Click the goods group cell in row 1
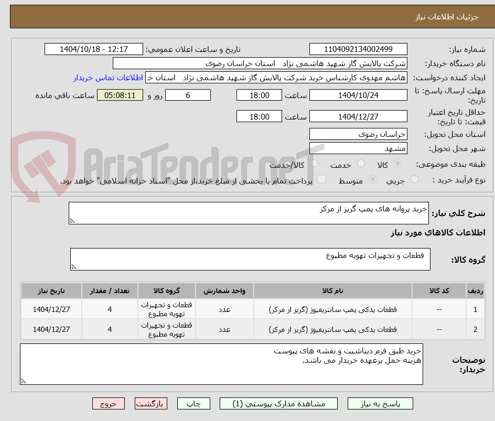 (x=166, y=309)
